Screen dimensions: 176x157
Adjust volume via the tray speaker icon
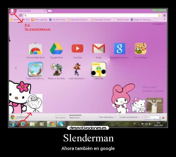150,124
